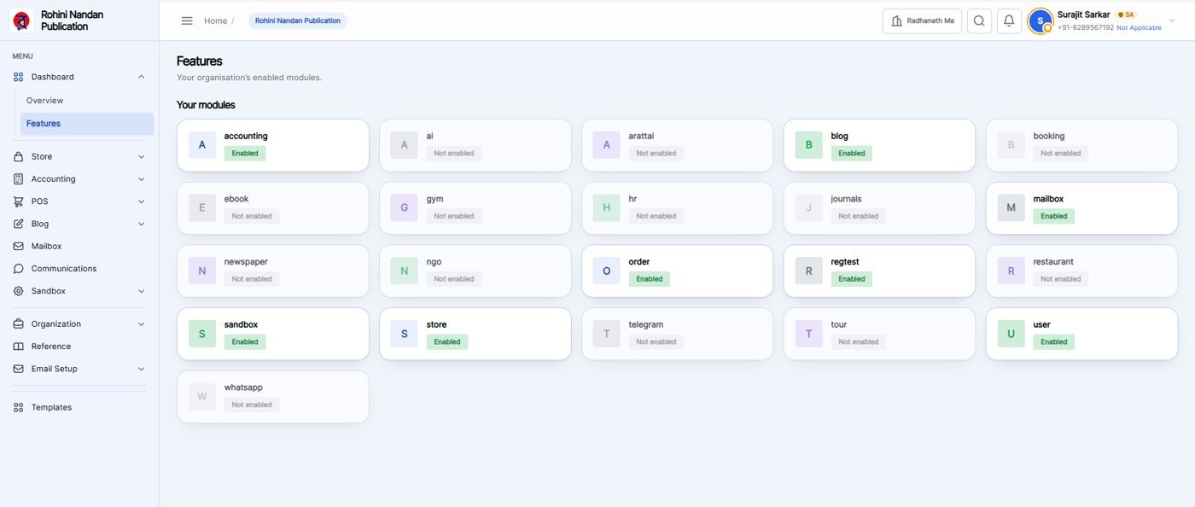This screenshot has width=1195, height=507.
Task: Click the Blog edit icon in sidebar
Action: (x=19, y=224)
